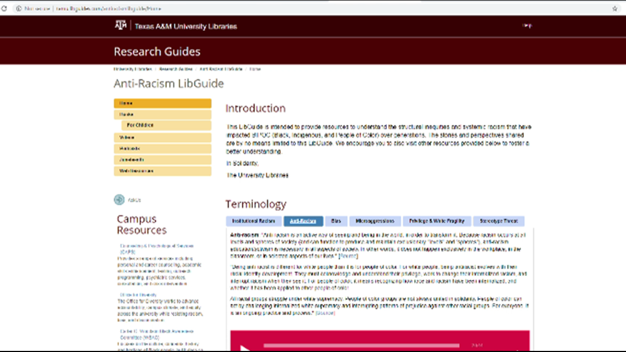The height and width of the screenshot is (352, 626).
Task: Reload the page with the refresh icon
Action: click(x=5, y=9)
